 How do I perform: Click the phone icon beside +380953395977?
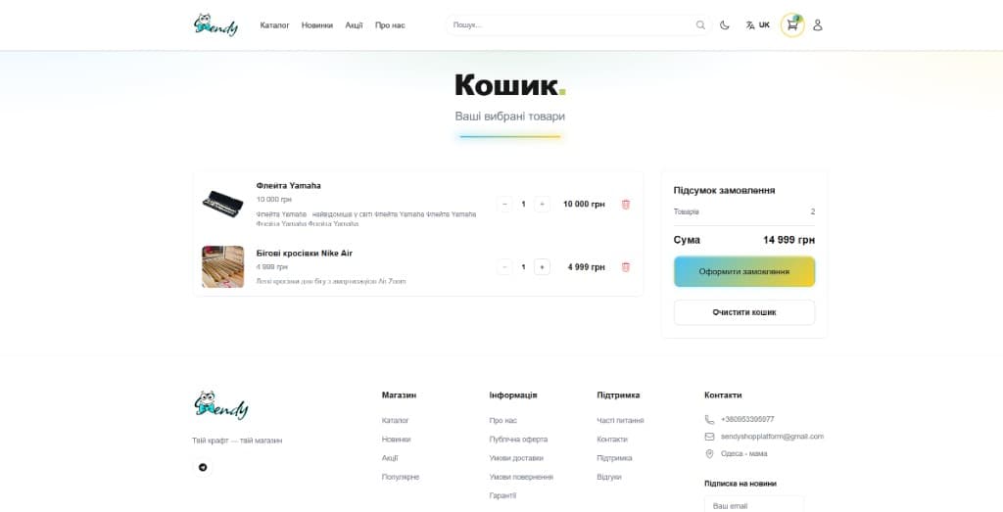(709, 420)
